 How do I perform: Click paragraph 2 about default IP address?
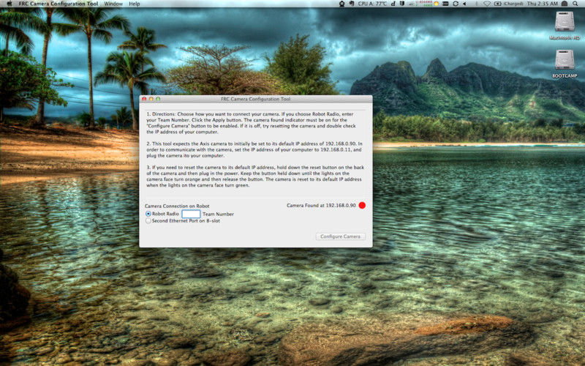(x=254, y=149)
